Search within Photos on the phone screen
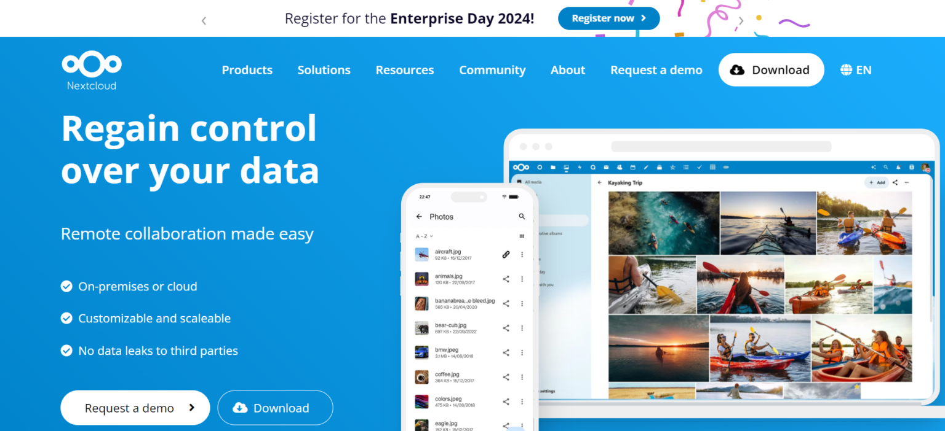Image resolution: width=945 pixels, height=431 pixels. pos(521,216)
